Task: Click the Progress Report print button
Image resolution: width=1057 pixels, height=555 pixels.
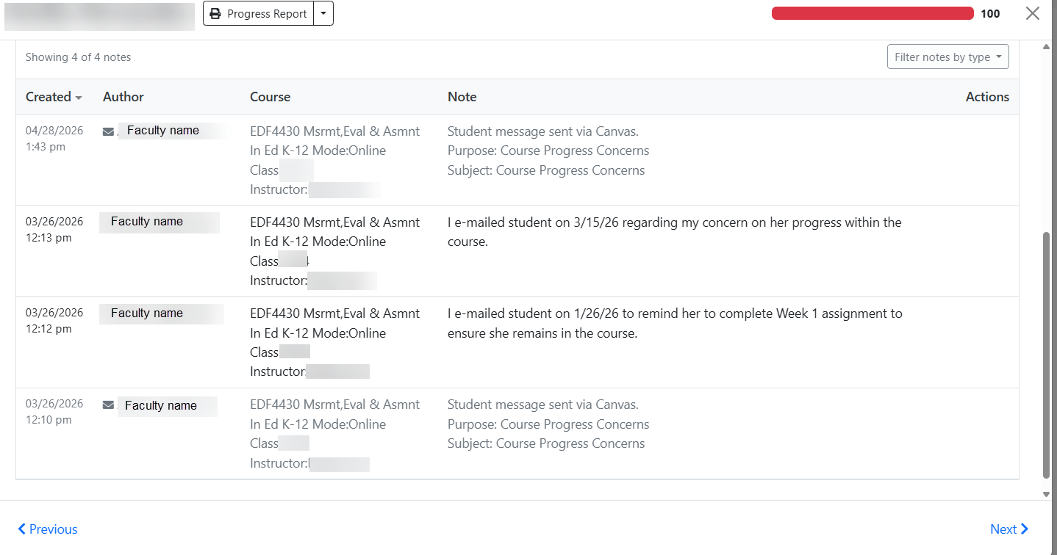Action: click(259, 14)
